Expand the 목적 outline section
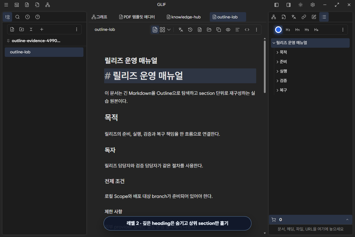This screenshot has width=355, height=237. click(x=277, y=52)
